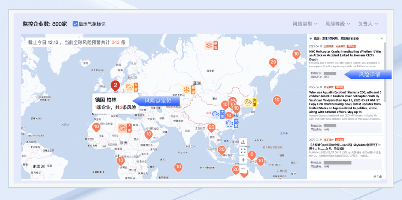This screenshot has width=402, height=200.
Task: Open the 风险类型 filter dropdown
Action: tap(305, 24)
